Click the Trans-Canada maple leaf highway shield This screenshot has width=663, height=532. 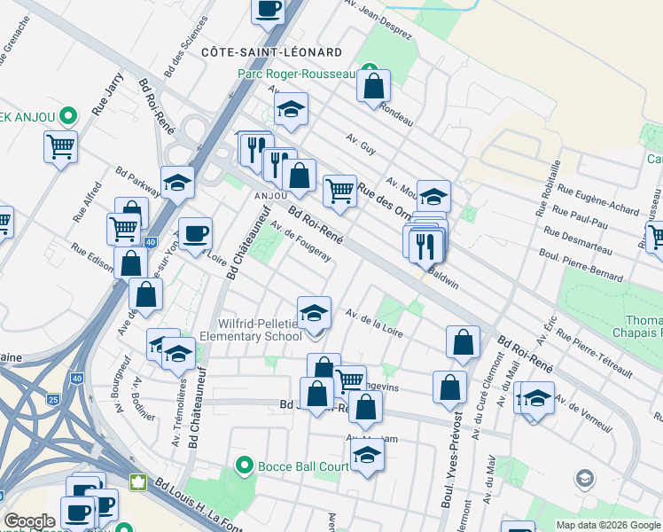tap(138, 482)
